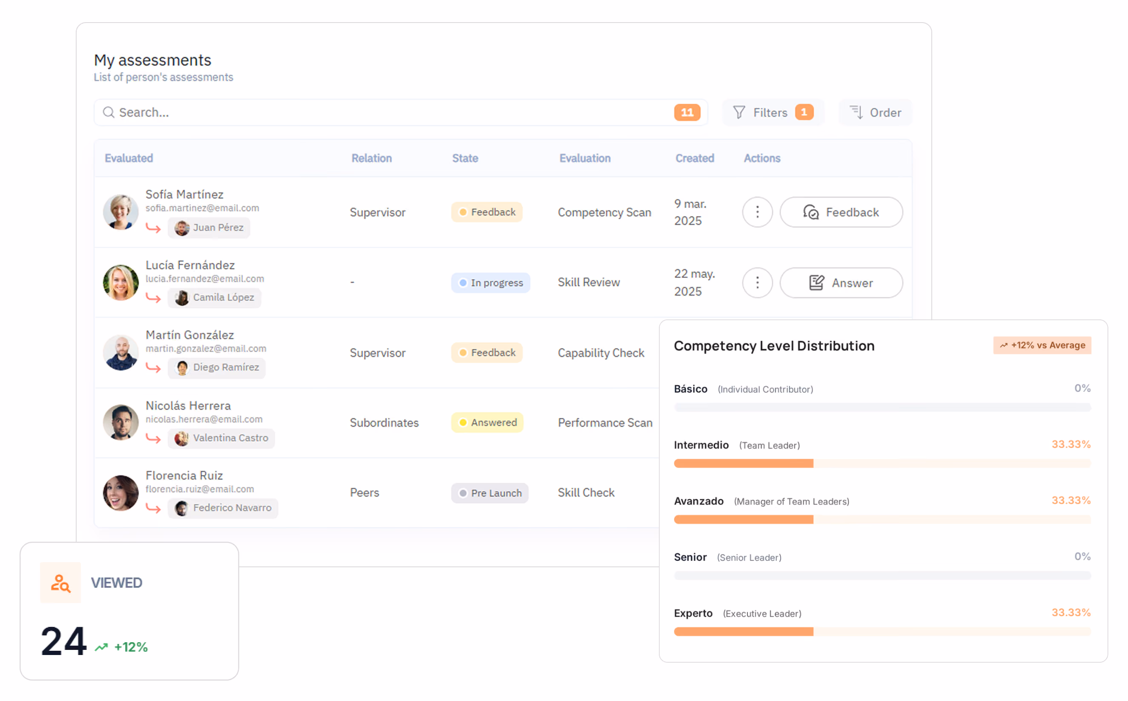Click Lucía Fernández's profile photo
This screenshot has height=701, width=1128.
(x=121, y=284)
